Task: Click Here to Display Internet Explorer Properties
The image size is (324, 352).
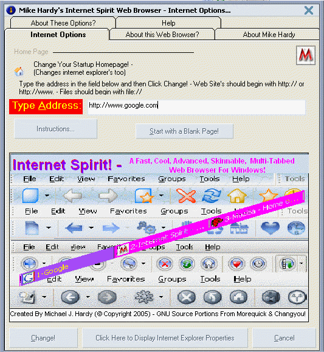Action: pos(165,338)
